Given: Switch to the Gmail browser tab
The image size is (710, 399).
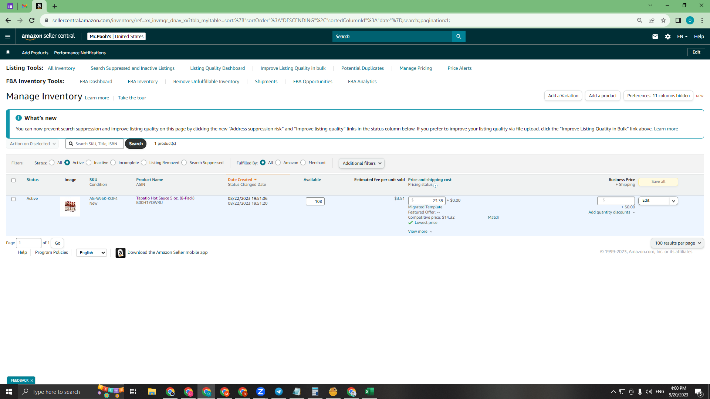Looking at the screenshot, I should [x=25, y=6].
